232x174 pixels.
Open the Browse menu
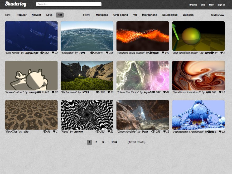(193, 4)
